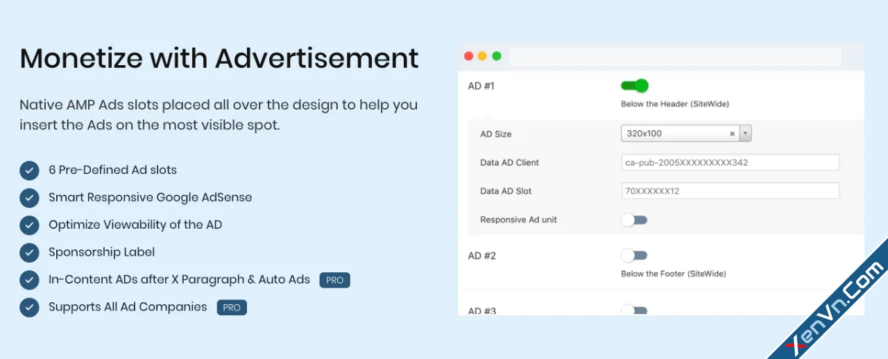Open the AD Size dropdown arrow
This screenshot has height=359, width=888.
click(746, 134)
